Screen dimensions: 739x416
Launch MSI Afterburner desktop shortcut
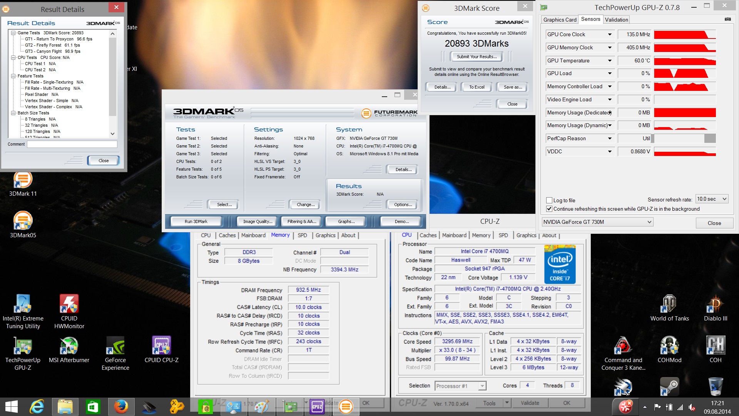coord(69,350)
